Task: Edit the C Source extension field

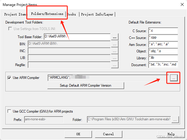Action: tap(163, 31)
